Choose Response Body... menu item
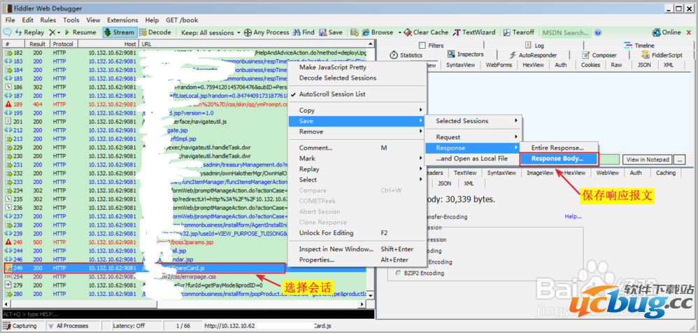 coord(559,159)
